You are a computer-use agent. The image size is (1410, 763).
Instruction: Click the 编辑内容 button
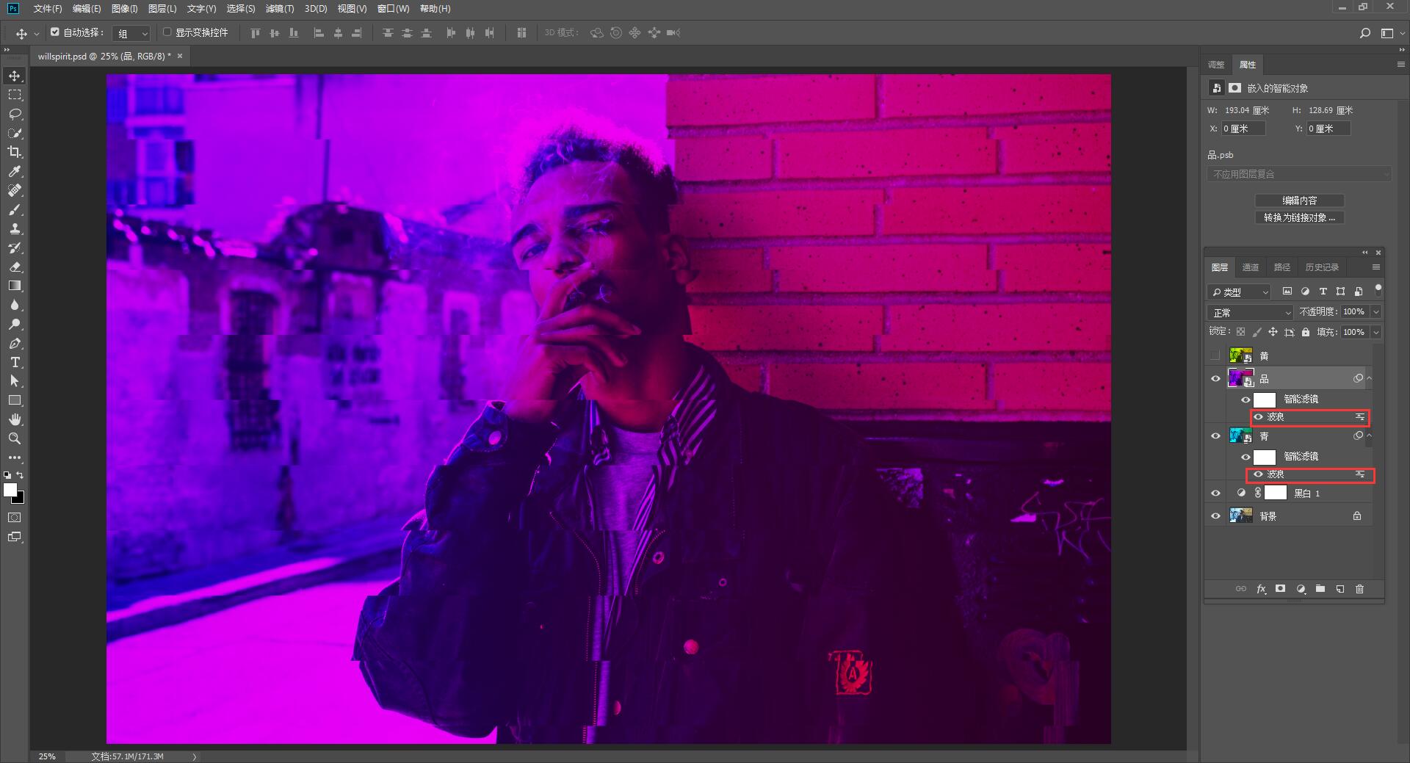(x=1300, y=200)
